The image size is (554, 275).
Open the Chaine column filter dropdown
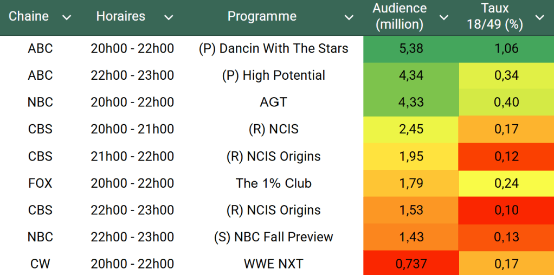pos(67,17)
